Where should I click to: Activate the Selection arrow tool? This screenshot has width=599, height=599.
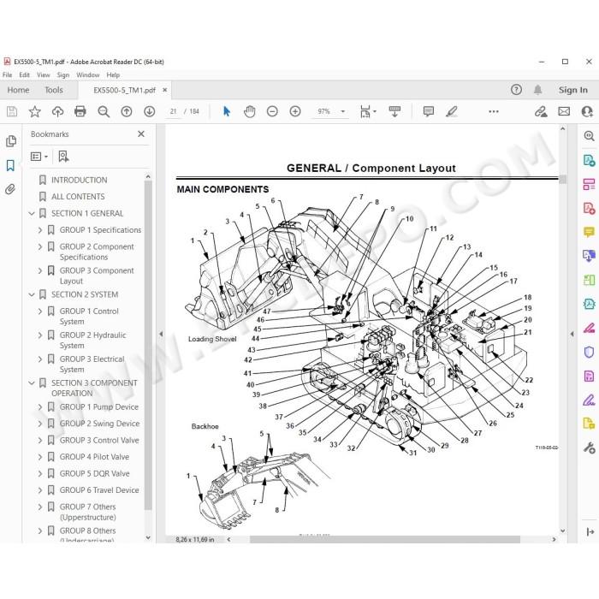[227, 111]
